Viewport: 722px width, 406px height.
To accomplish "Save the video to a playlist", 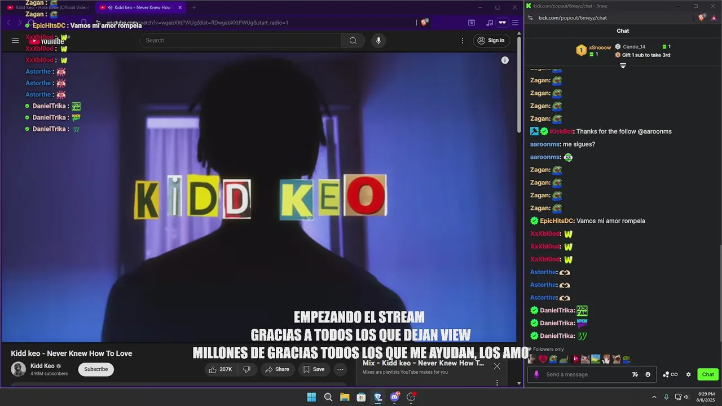I will click(314, 369).
